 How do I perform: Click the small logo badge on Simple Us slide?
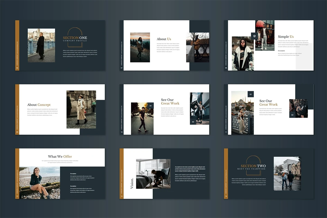tap(255, 36)
